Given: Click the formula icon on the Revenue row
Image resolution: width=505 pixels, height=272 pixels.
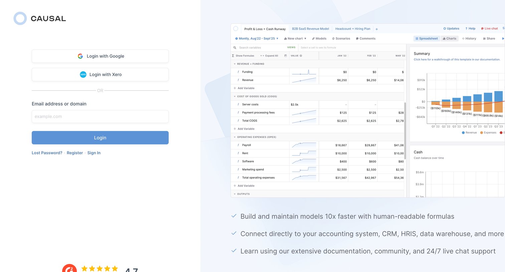Looking at the screenshot, I should click(238, 80).
